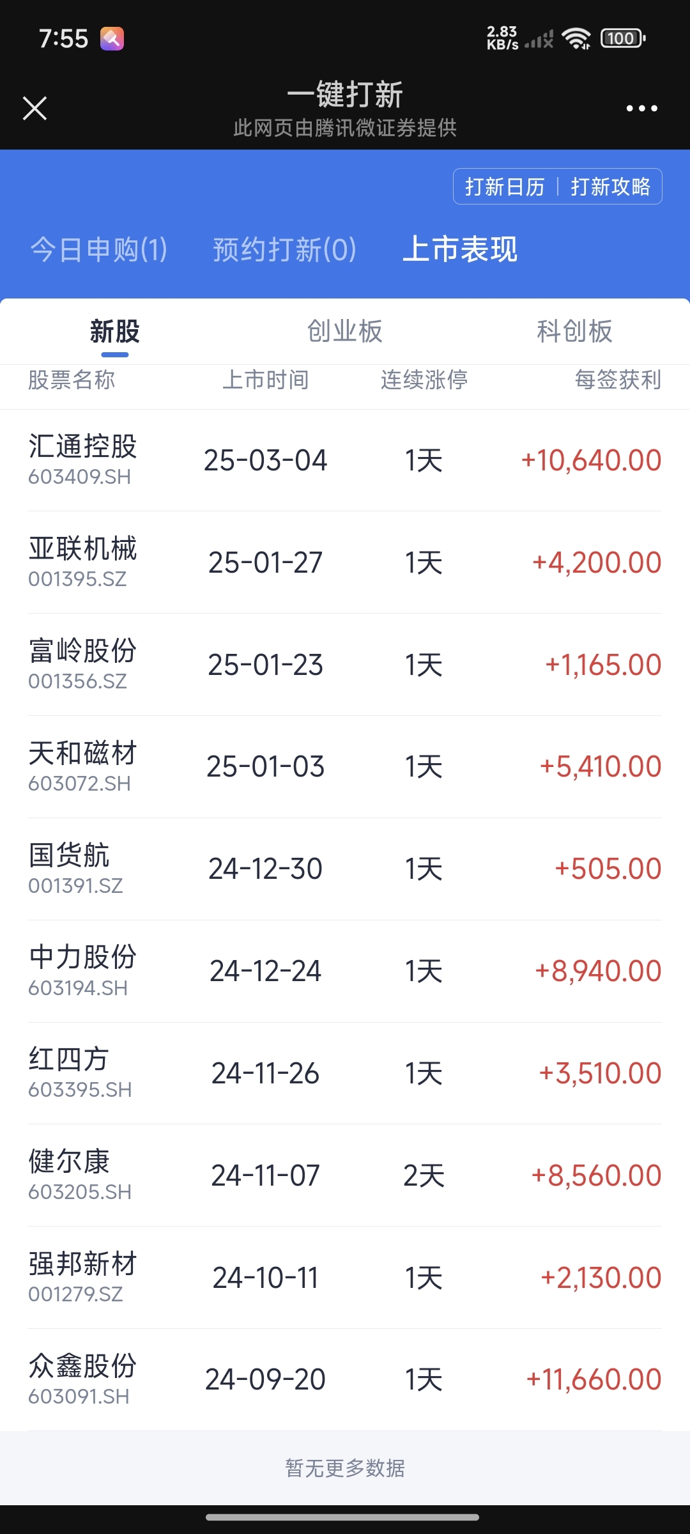Tap the Wi-Fi status icon
The width and height of the screenshot is (690, 1534).
coord(576,38)
